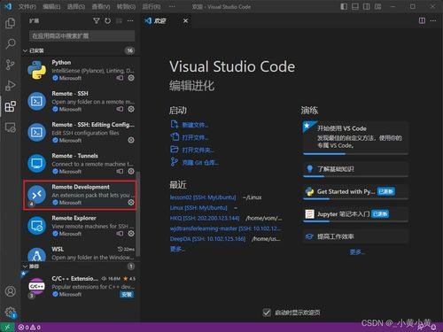Image resolution: width=443 pixels, height=332 pixels.
Task: Open the Explorer view in activity bar
Action: (x=11, y=23)
